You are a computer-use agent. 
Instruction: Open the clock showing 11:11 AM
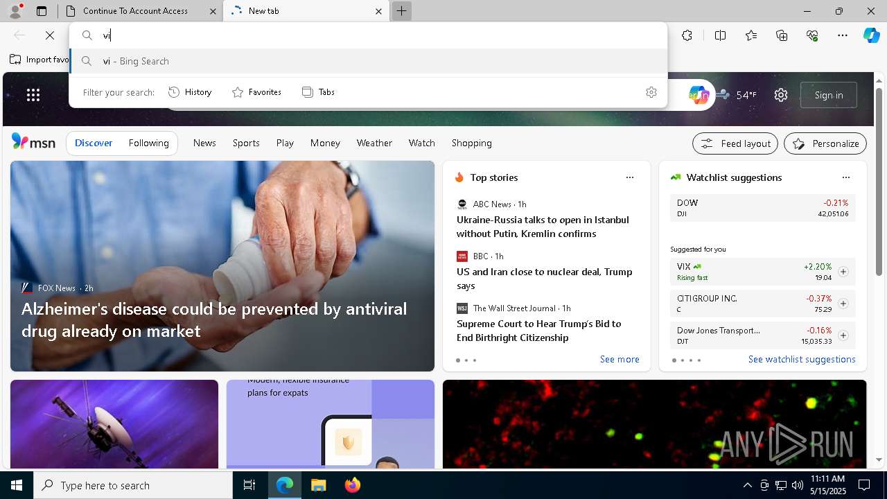click(x=827, y=485)
